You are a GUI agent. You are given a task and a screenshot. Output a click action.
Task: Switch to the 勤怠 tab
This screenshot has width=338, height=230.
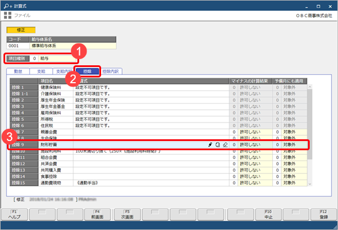(x=18, y=71)
